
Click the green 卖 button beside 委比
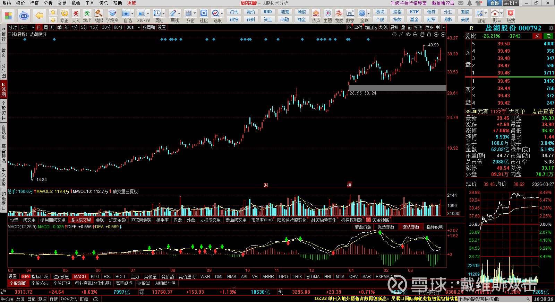[x=548, y=36]
